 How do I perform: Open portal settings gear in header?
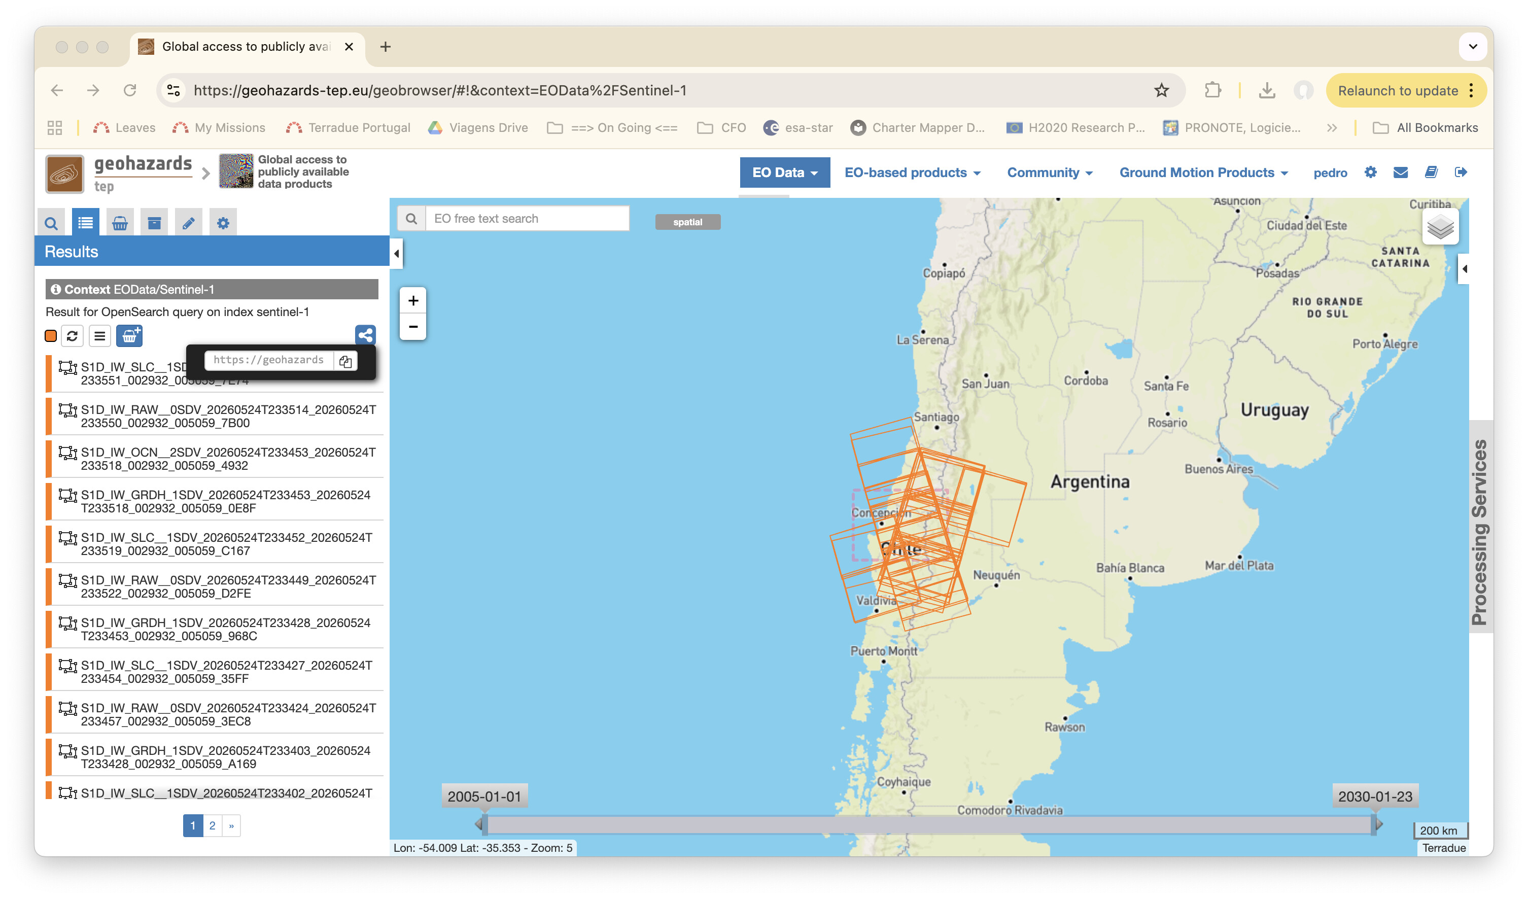1370,172
